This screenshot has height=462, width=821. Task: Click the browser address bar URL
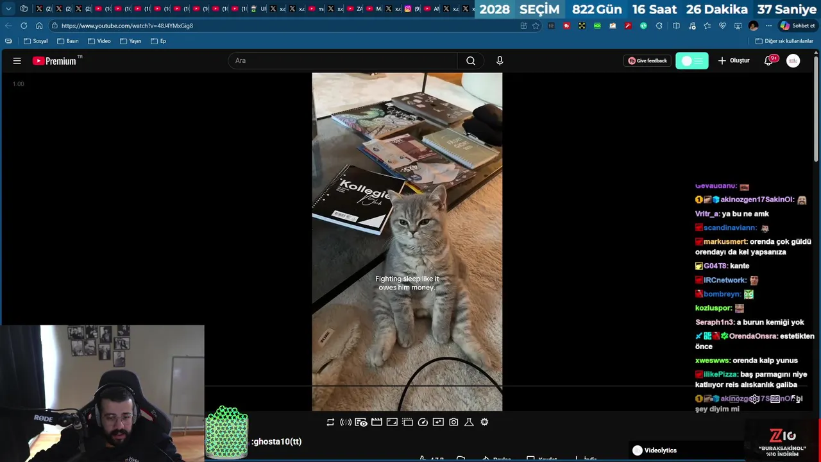[x=127, y=26]
